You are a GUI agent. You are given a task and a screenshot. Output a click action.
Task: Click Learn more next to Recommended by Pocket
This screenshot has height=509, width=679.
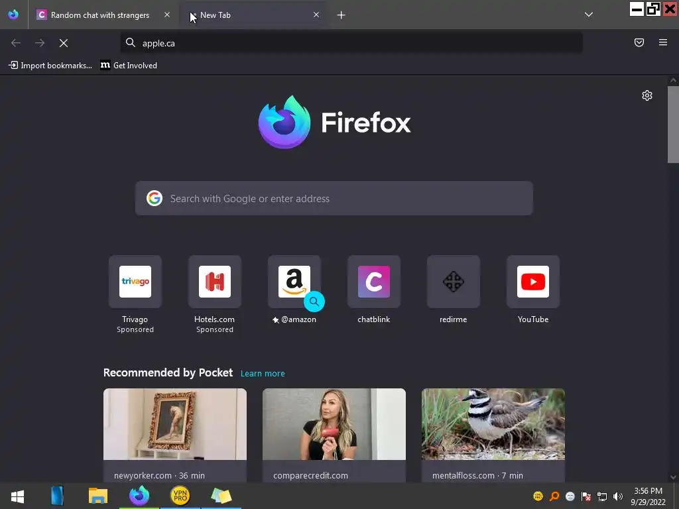click(x=263, y=374)
